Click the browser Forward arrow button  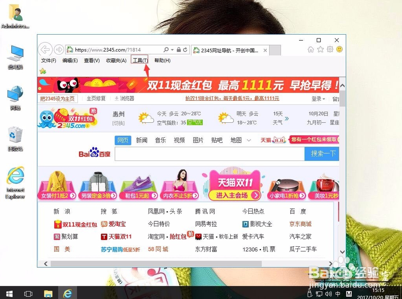click(59, 49)
